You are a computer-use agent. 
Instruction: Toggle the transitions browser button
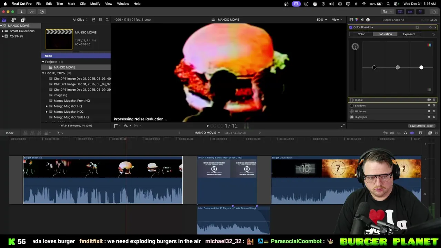437,133
